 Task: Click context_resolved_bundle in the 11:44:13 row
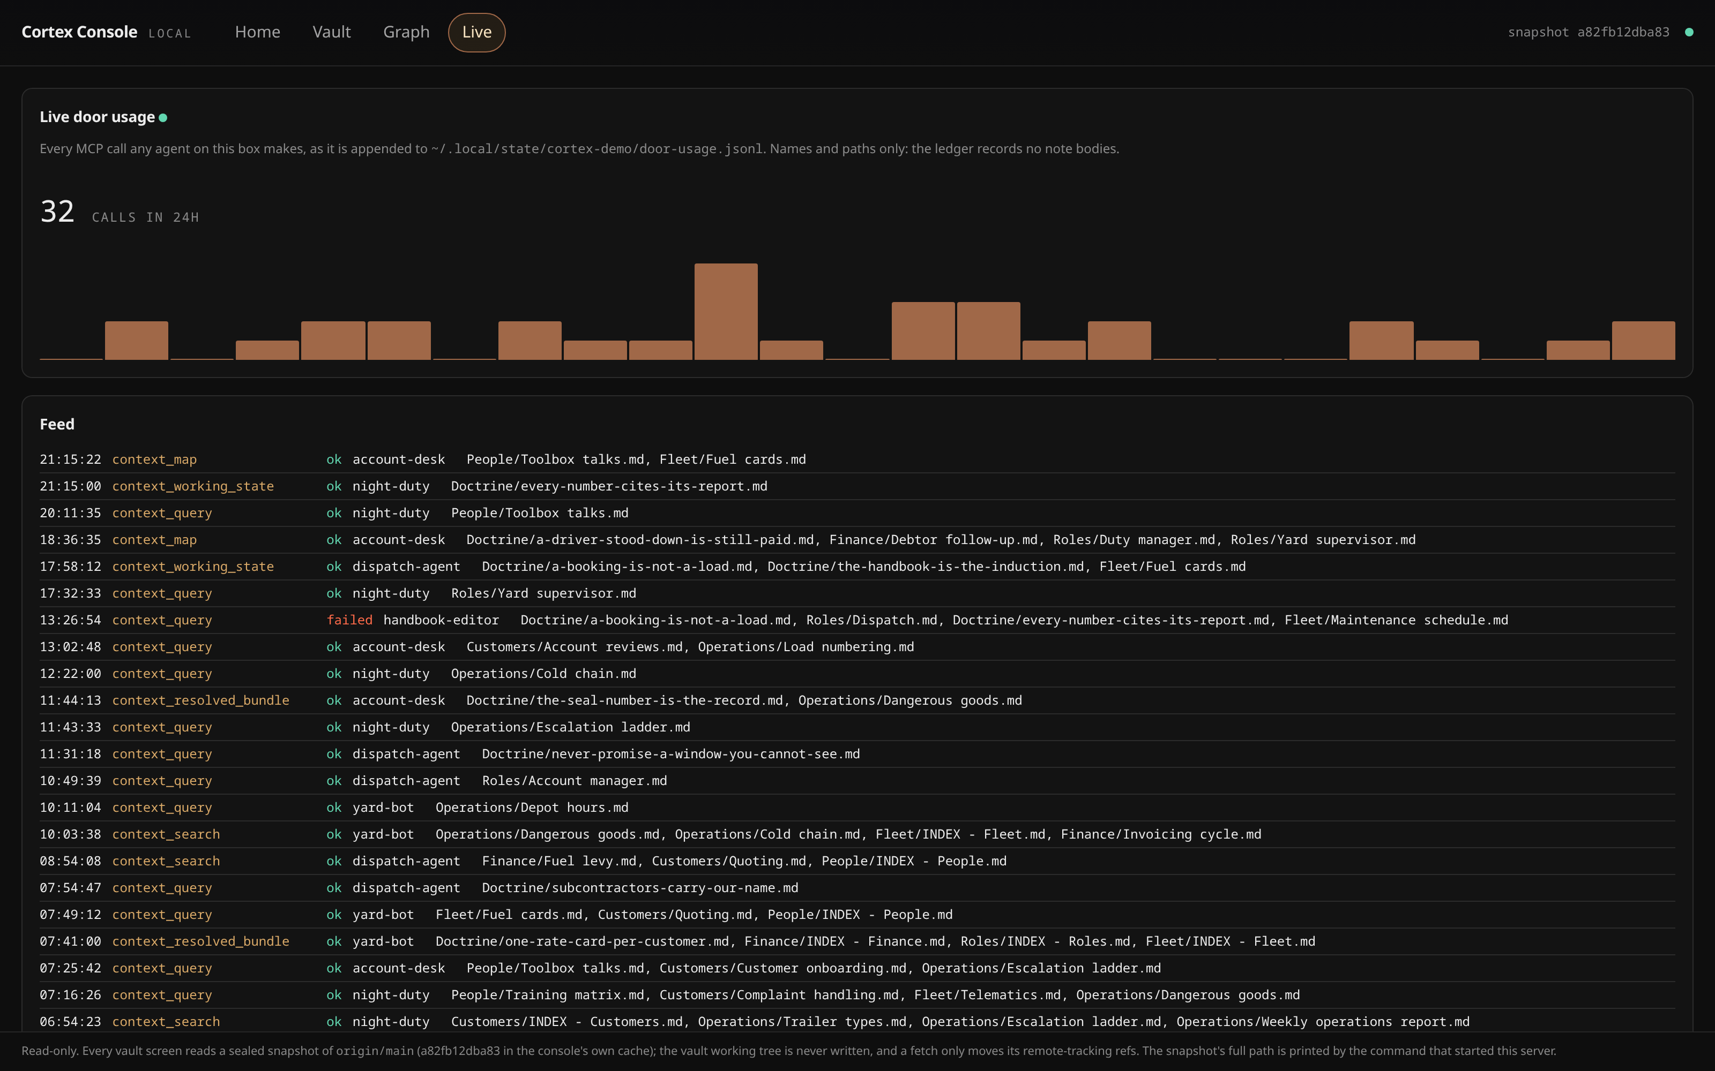pos(200,700)
